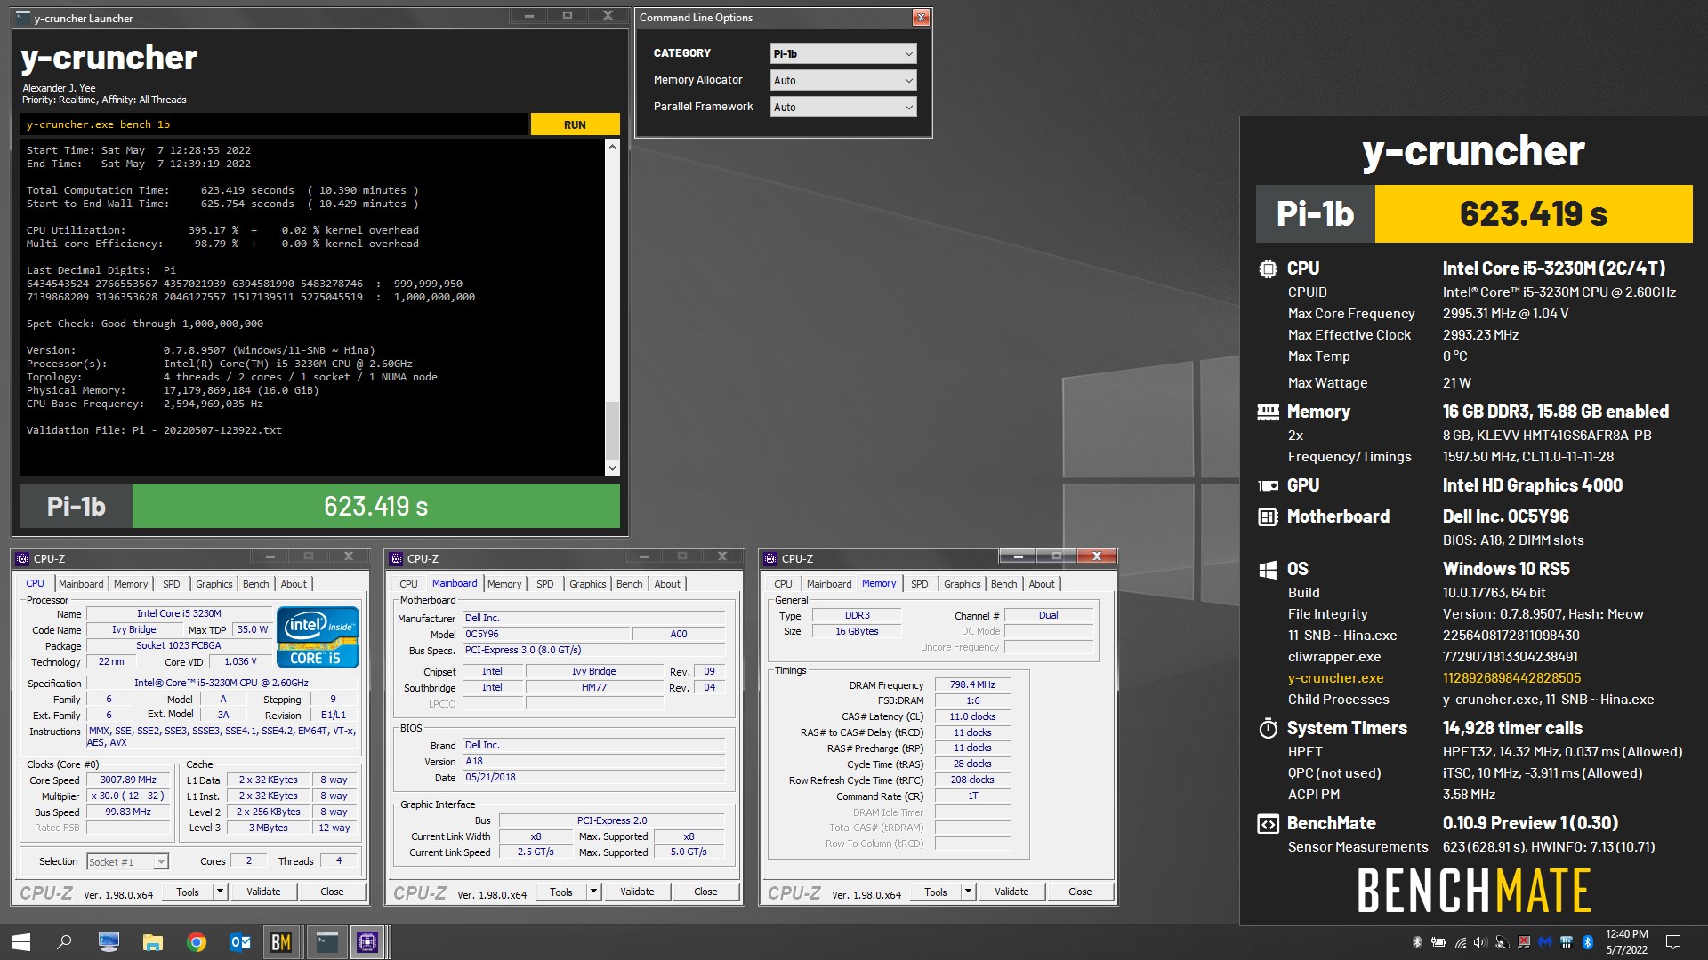1708x960 pixels.
Task: Expand the Parallel Framework dropdown
Action: (842, 107)
